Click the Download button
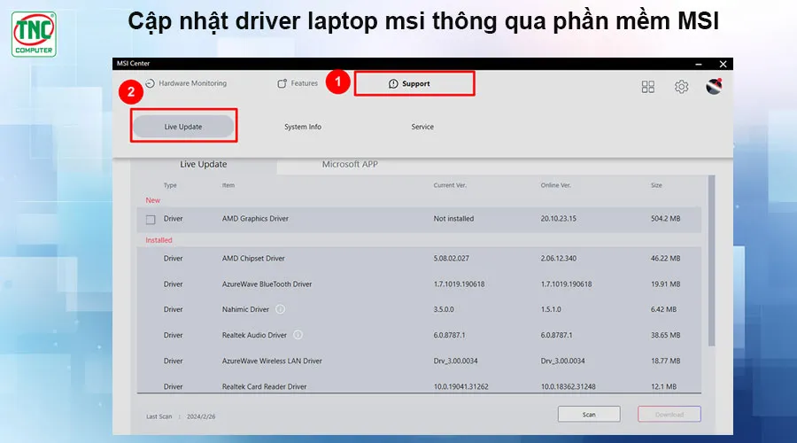The image size is (797, 443). click(x=669, y=414)
